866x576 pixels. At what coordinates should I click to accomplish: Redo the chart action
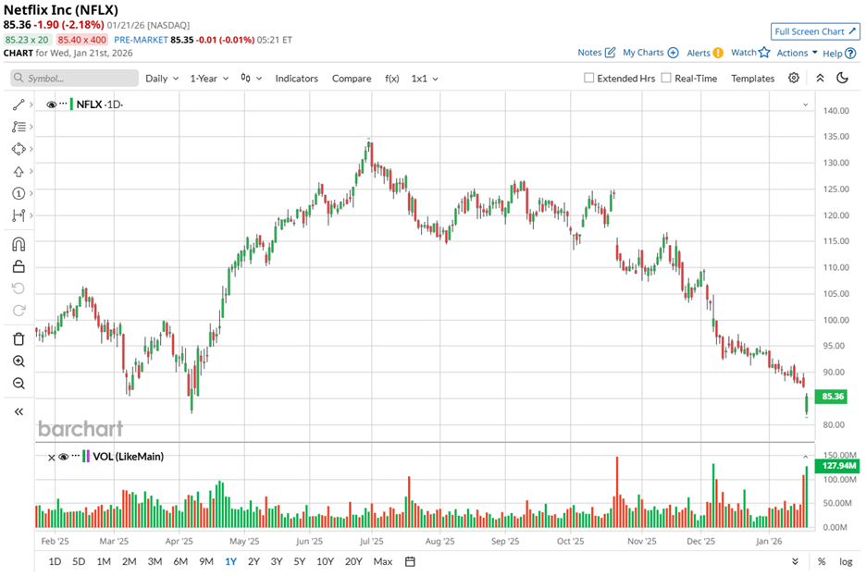pos(19,311)
